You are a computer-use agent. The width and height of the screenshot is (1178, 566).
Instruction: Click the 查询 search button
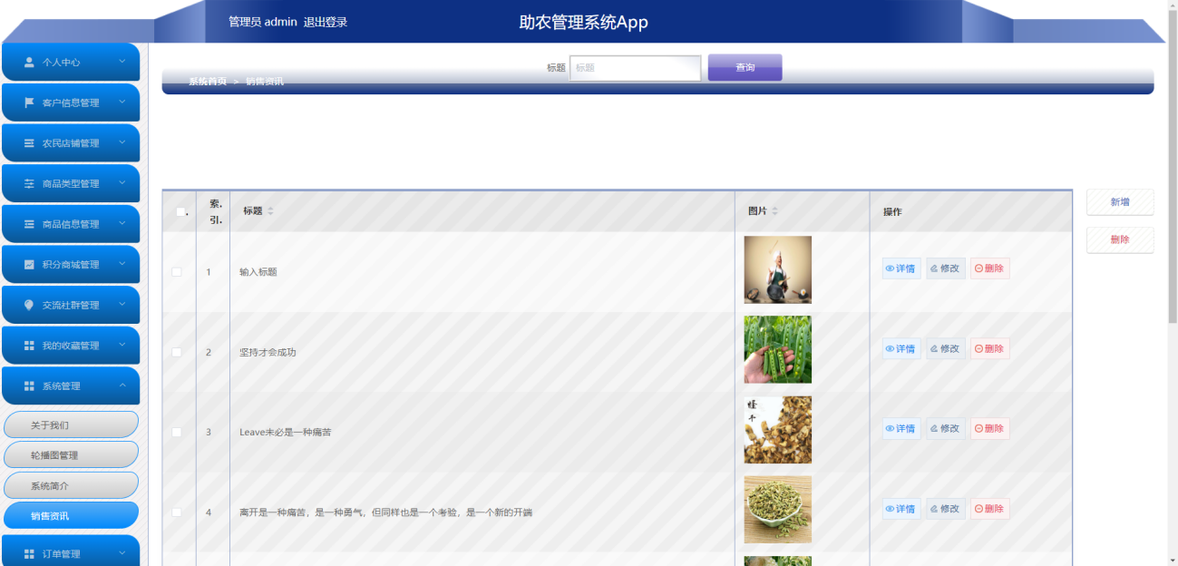coord(745,67)
